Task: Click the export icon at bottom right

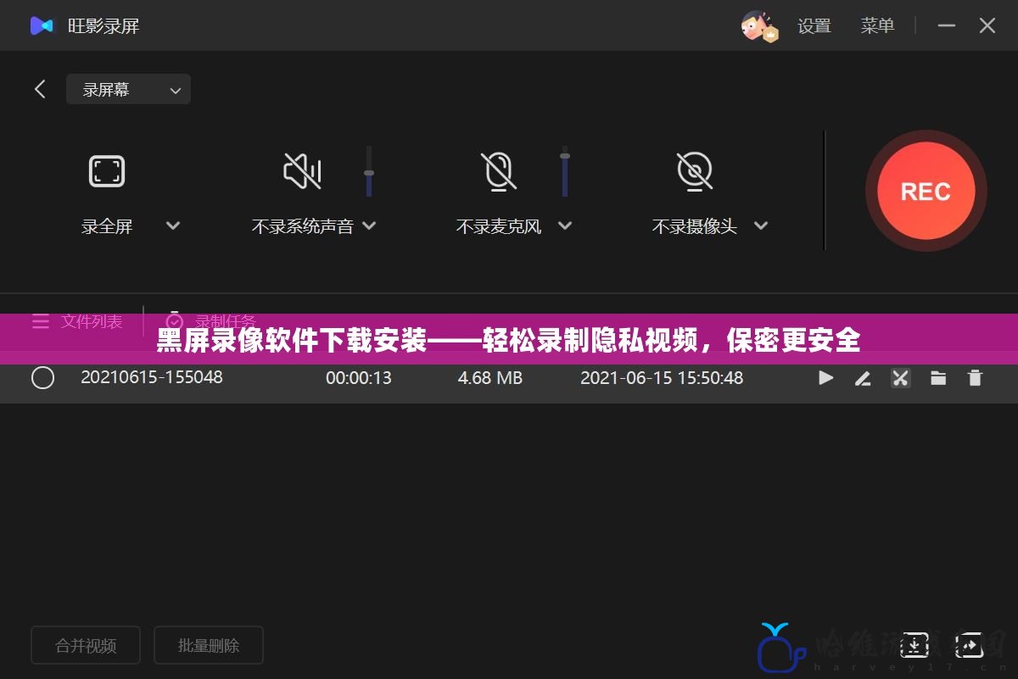Action: [969, 645]
